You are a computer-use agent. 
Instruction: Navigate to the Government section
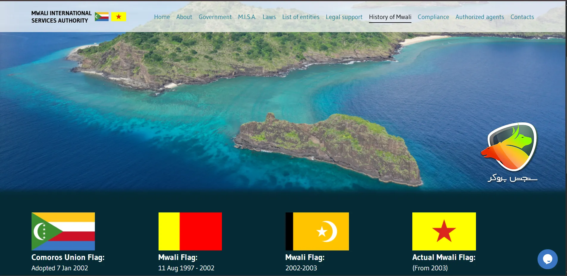click(215, 17)
